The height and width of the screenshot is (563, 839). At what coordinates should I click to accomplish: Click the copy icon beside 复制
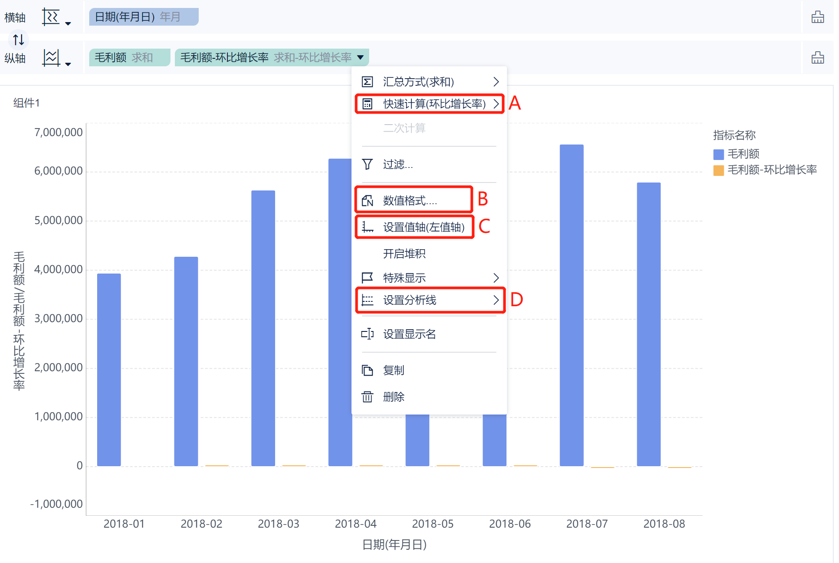[367, 370]
